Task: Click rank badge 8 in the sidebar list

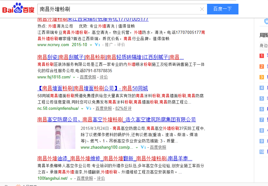Action: click(x=262, y=130)
